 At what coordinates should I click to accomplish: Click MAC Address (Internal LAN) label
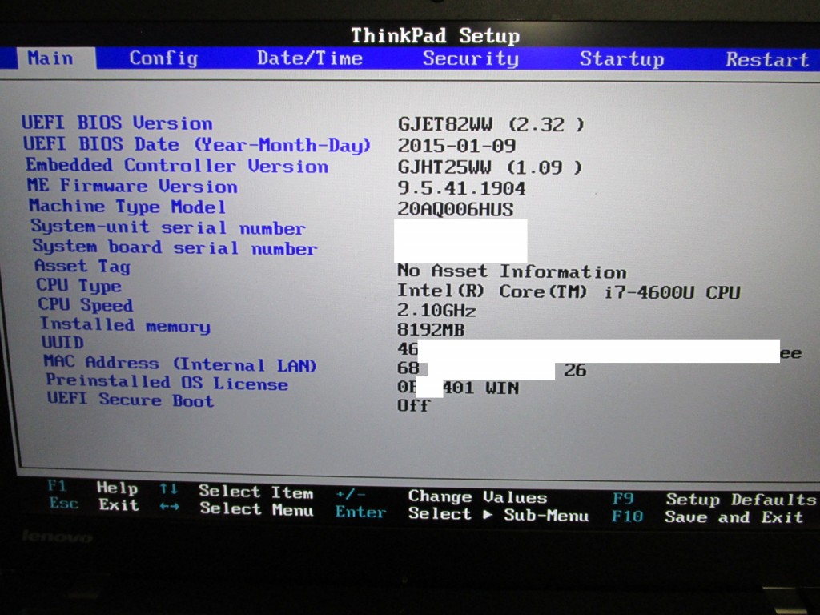pyautogui.click(x=180, y=364)
